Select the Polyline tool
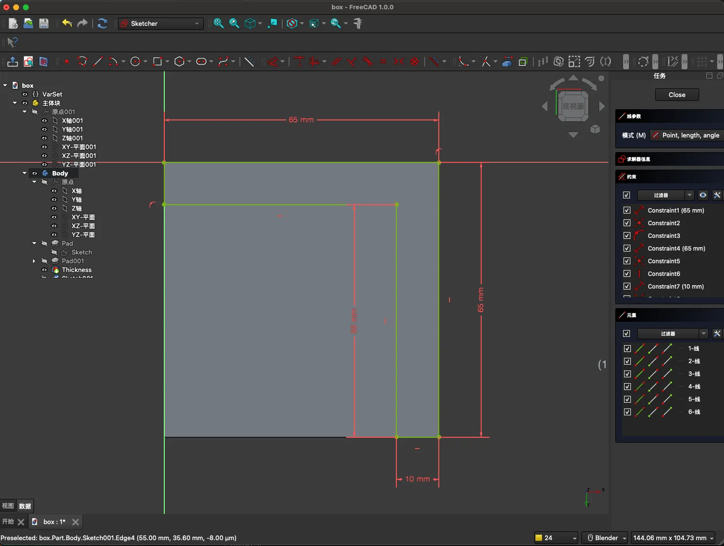Screen dimensions: 724x546 (x=82, y=61)
